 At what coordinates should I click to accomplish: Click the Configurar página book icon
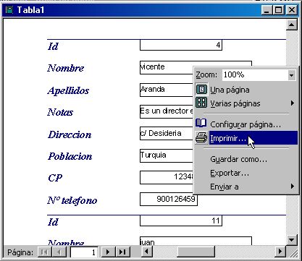click(x=201, y=123)
